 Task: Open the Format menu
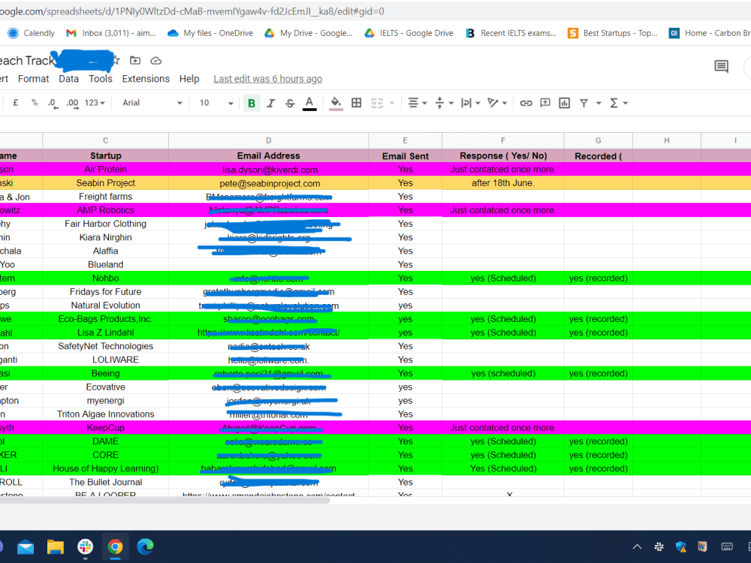tap(34, 79)
